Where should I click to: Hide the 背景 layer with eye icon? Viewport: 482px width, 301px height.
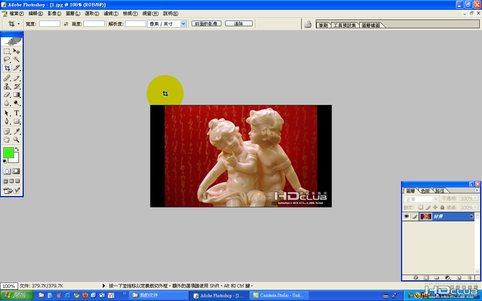point(406,216)
